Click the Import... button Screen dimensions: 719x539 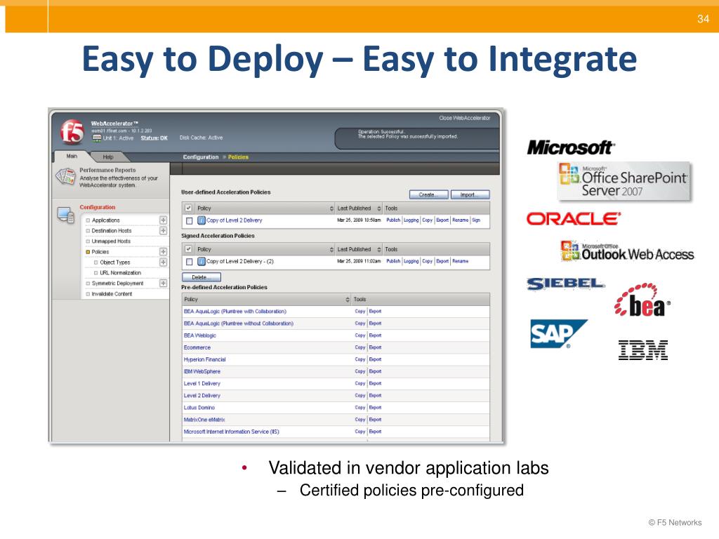[470, 195]
